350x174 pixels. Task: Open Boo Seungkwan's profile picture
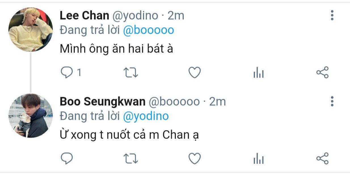click(x=31, y=116)
